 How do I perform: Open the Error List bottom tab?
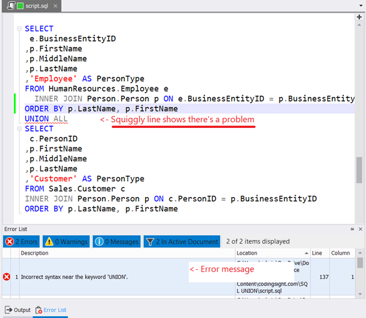(x=50, y=310)
